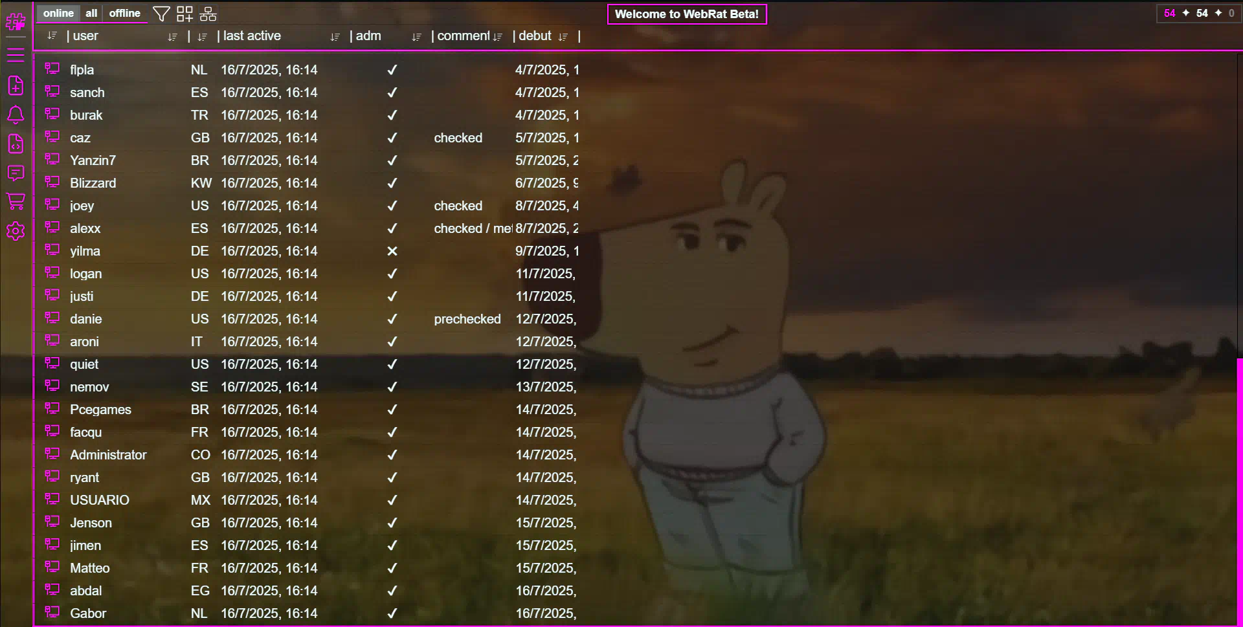The image size is (1243, 627).
Task: Click the debut date 13/7/2025 on the nemov row
Action: (546, 387)
